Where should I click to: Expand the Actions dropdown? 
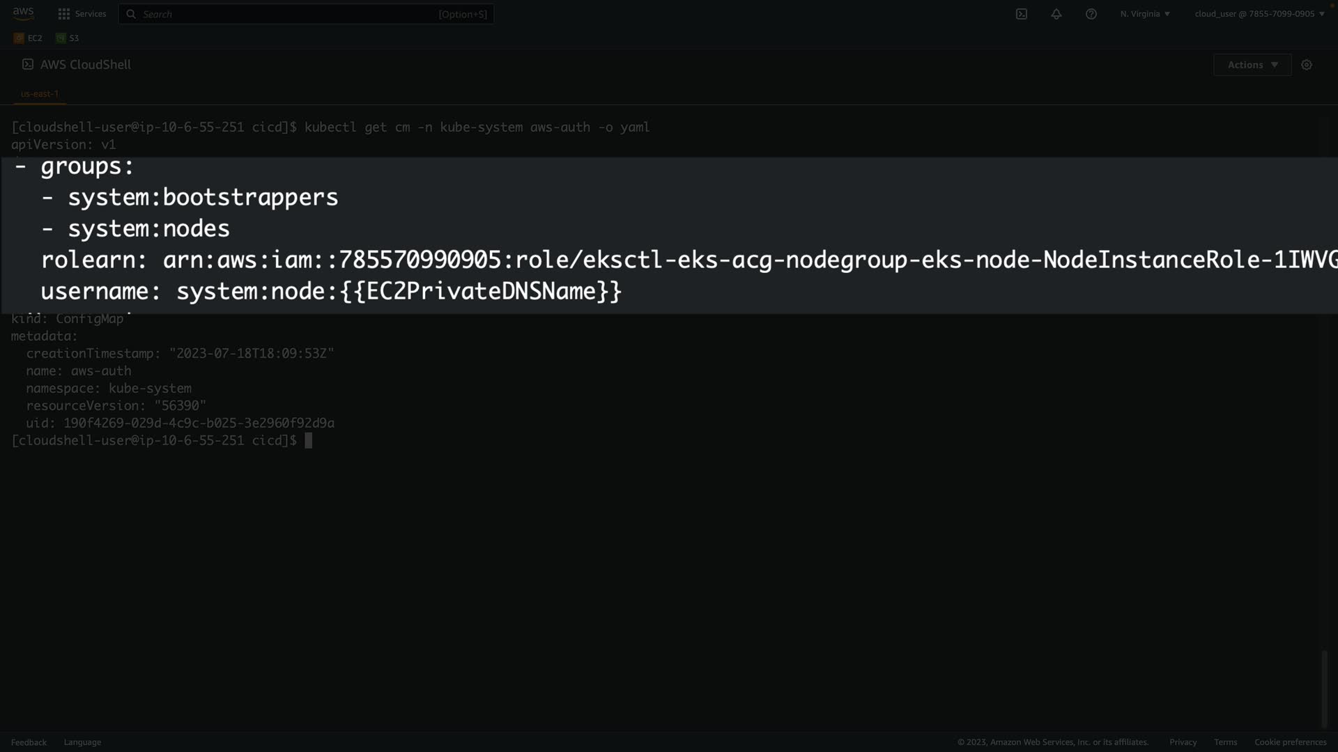click(1252, 65)
